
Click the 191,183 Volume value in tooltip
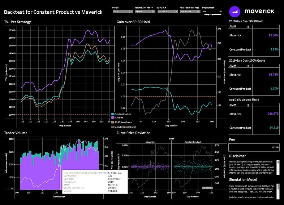point(112,191)
